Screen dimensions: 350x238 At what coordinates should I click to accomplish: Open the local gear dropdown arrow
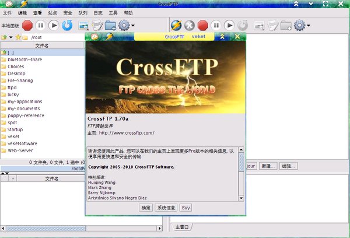[x=133, y=26]
